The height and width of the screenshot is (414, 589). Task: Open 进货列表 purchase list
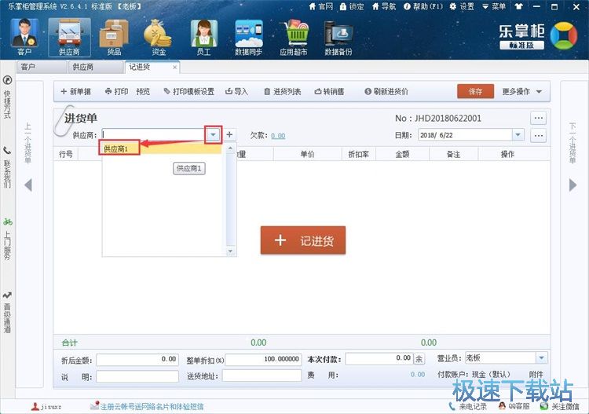(x=283, y=92)
